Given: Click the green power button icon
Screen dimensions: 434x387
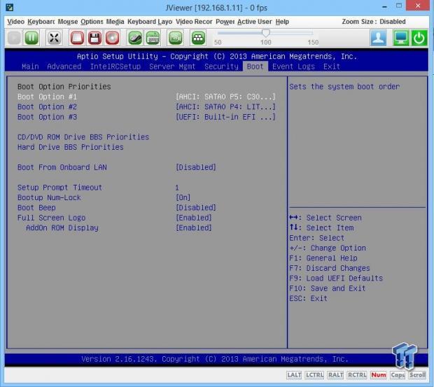Looking at the screenshot, I should tap(419, 38).
